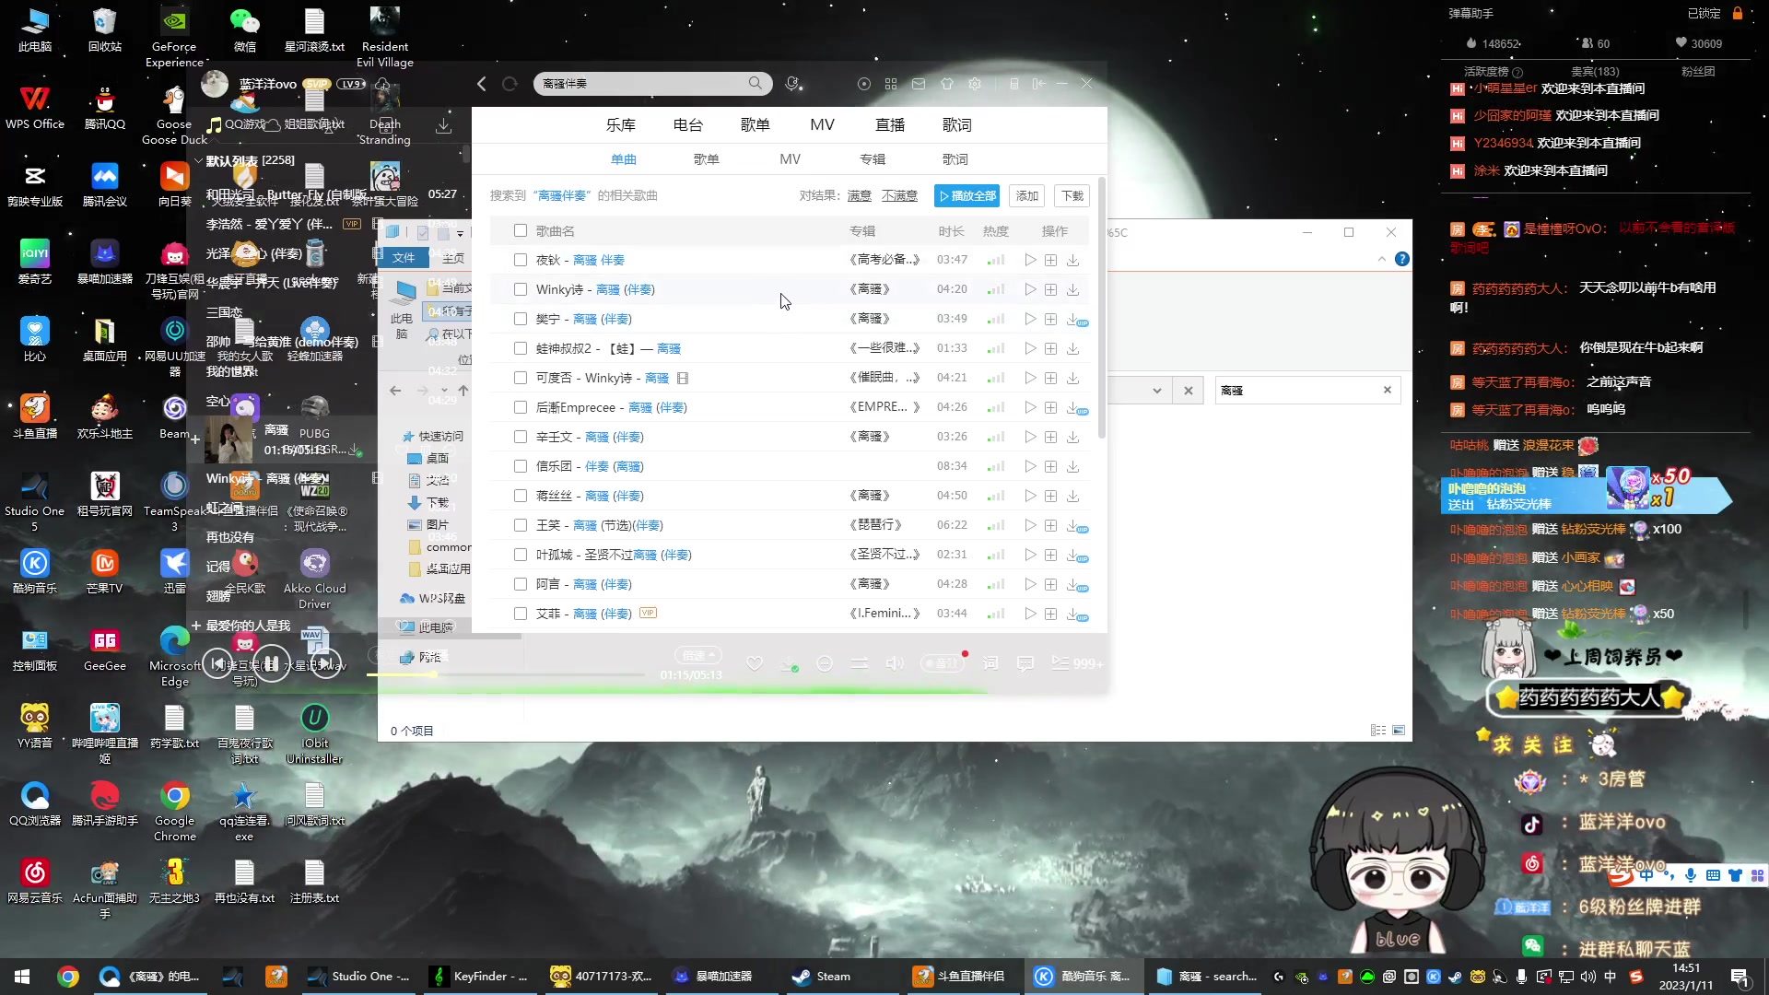Click the MV film icon on 可度否 row

coord(683,379)
